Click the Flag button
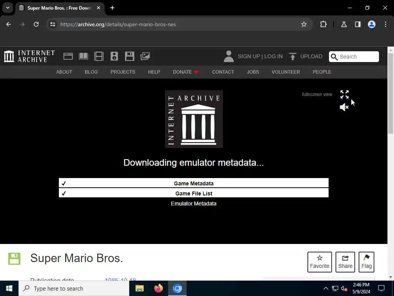 366,262
